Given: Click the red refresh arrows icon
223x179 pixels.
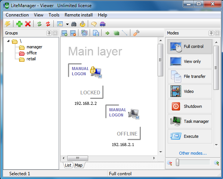Looking at the screenshot, I should 48,24.
